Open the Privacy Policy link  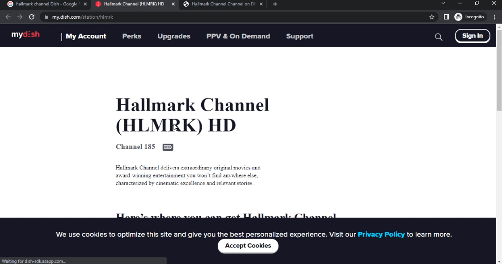coord(381,235)
